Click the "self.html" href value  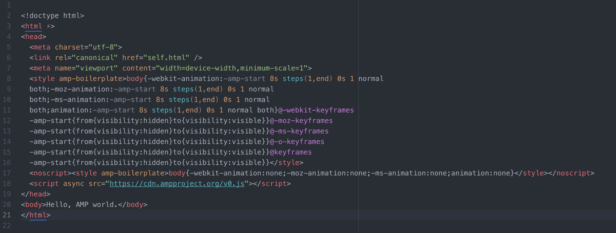pos(166,58)
